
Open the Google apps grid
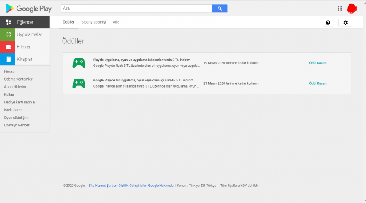coord(340,9)
